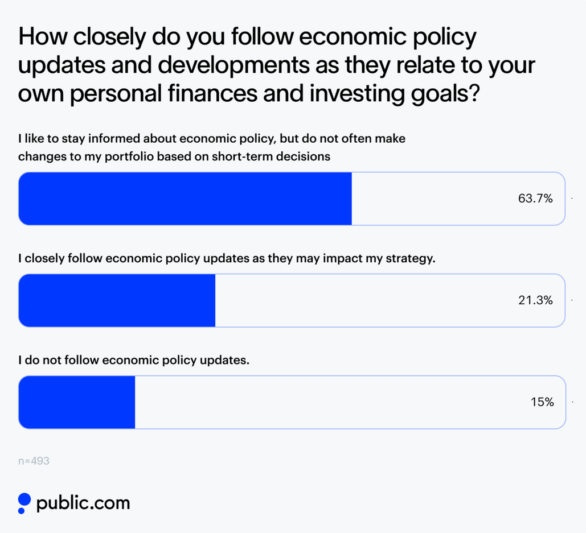Click the blue filled part of the 63.7% bar
The width and height of the screenshot is (586, 533).
point(185,199)
